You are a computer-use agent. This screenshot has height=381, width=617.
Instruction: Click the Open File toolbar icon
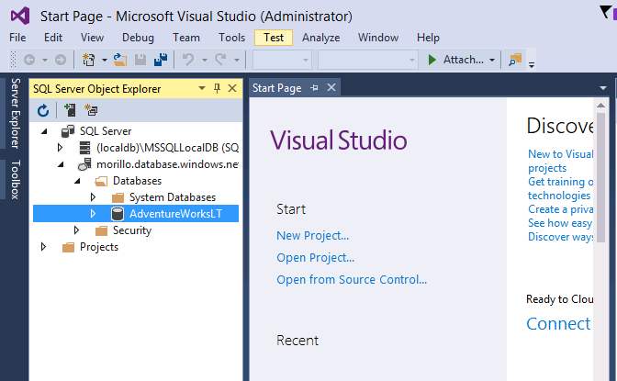(x=120, y=60)
